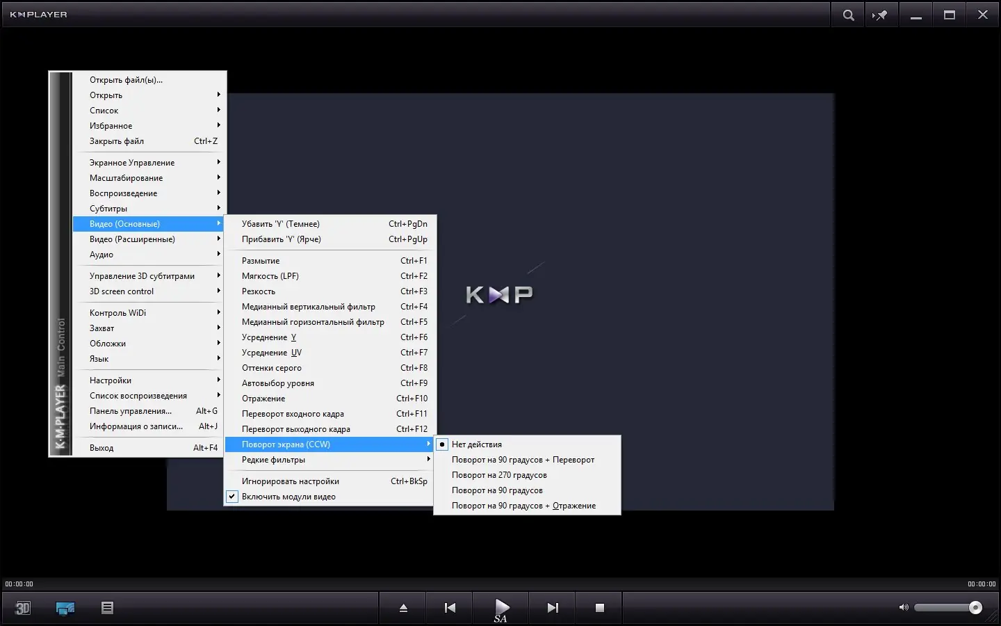The image size is (1001, 626).
Task: Click the KMPlayer logo in title bar
Action: 39,15
